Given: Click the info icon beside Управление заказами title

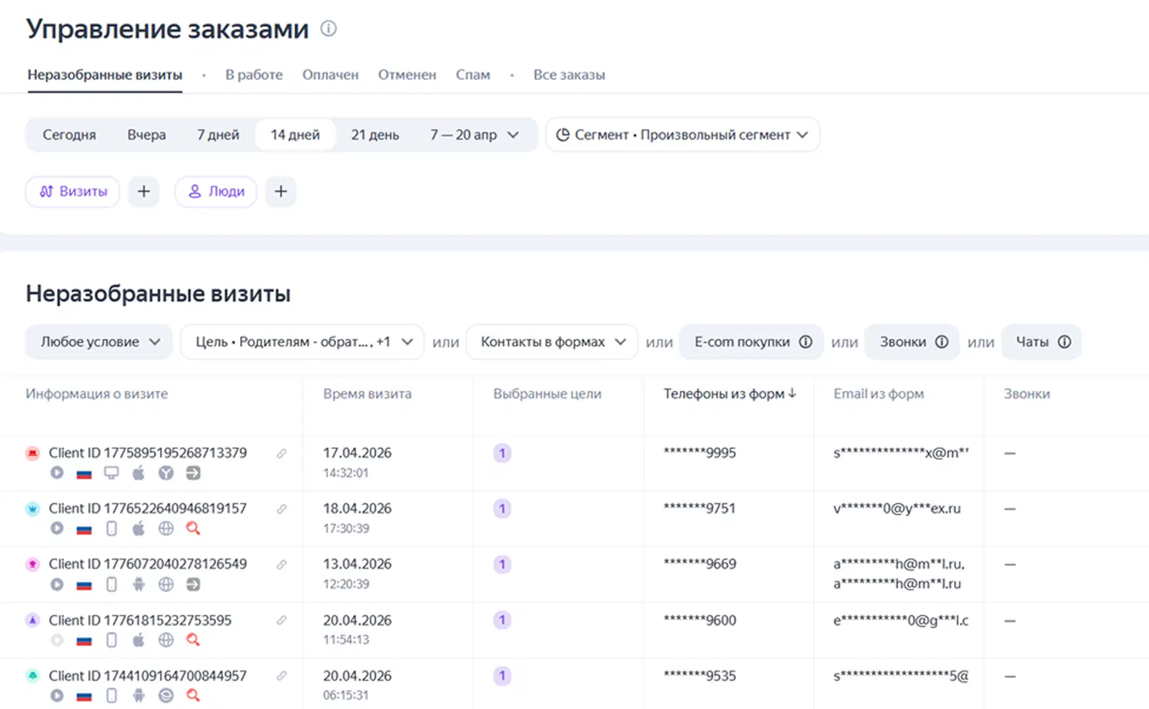Looking at the screenshot, I should pos(328,29).
